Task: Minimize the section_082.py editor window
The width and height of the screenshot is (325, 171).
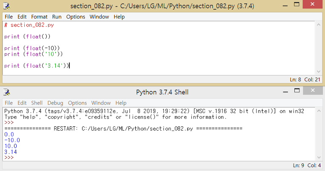Action: coord(285,6)
